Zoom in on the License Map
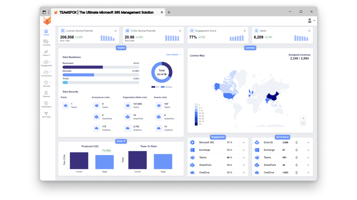The height and width of the screenshot is (200, 357). click(303, 118)
